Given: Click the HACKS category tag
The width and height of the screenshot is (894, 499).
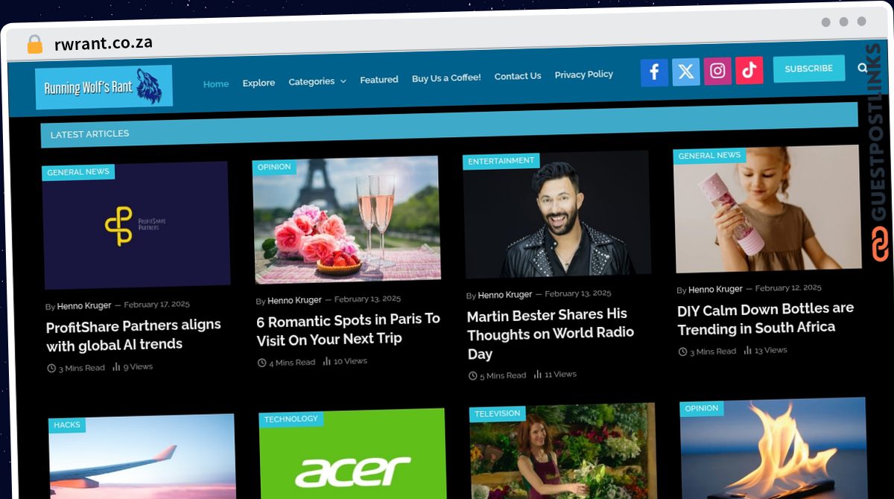Looking at the screenshot, I should (x=67, y=425).
